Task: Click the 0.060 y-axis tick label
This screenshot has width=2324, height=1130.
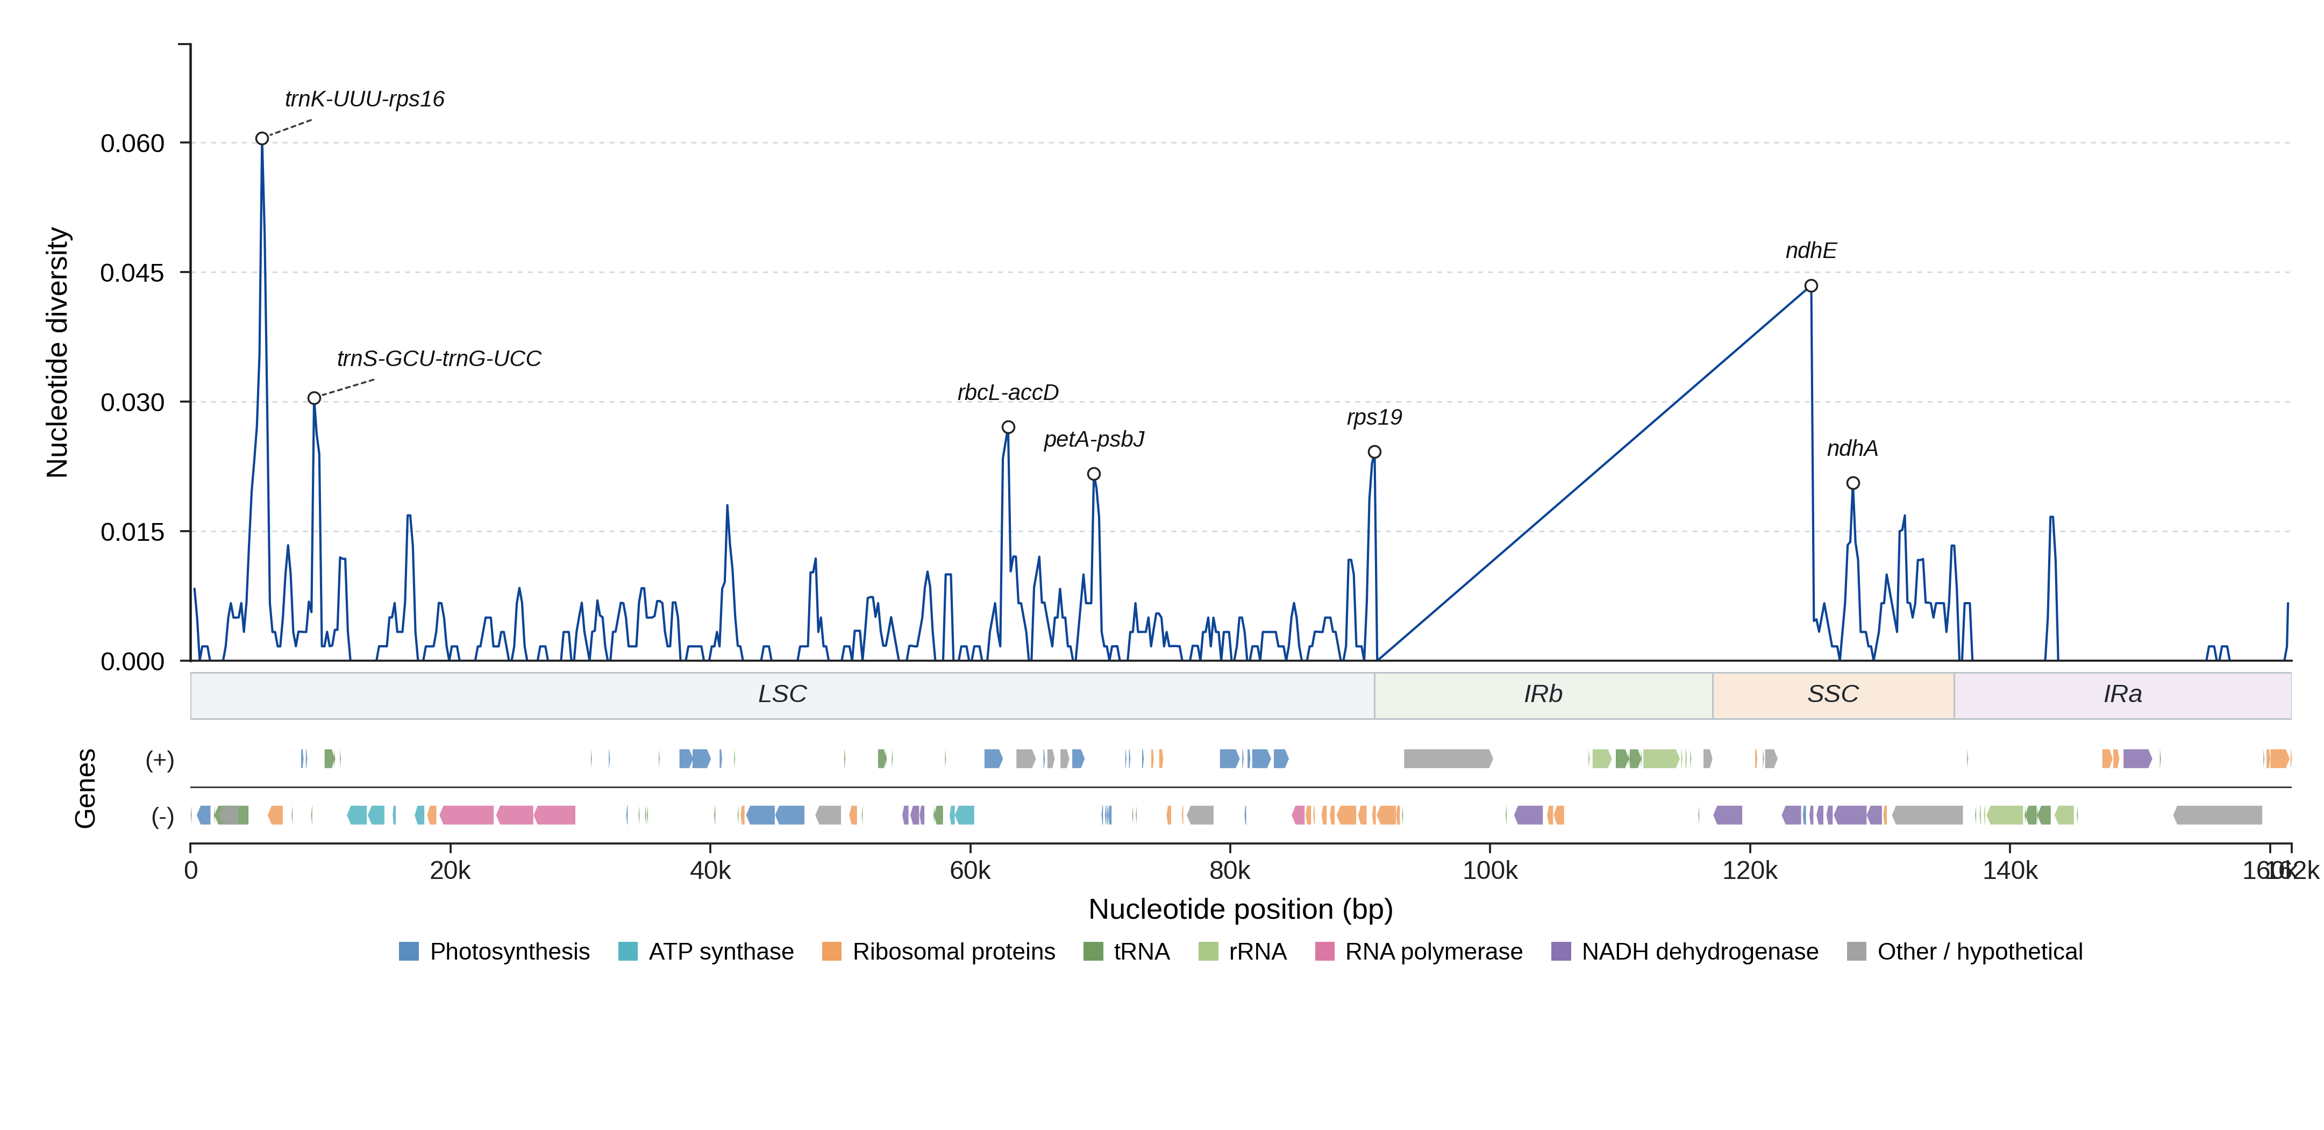Action: coord(133,144)
